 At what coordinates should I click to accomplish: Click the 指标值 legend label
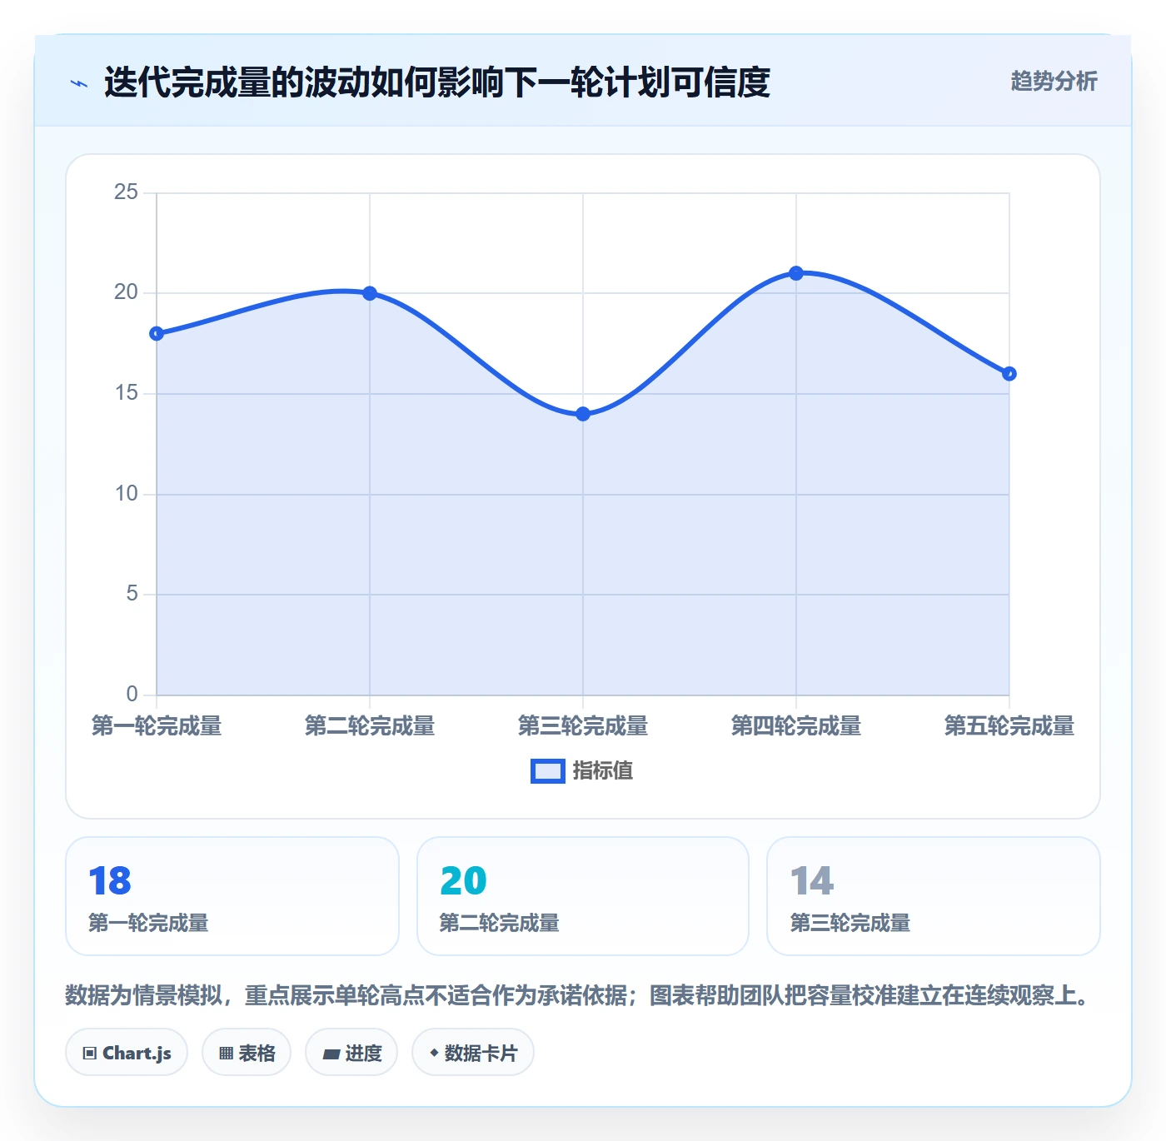(603, 771)
